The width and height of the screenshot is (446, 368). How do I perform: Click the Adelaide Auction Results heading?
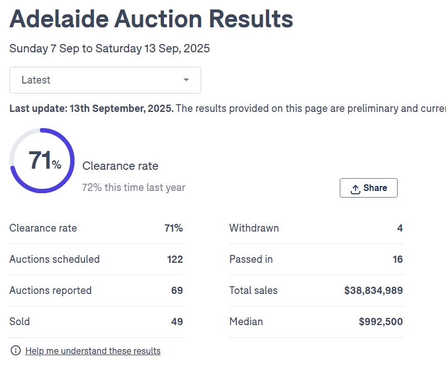[151, 19]
